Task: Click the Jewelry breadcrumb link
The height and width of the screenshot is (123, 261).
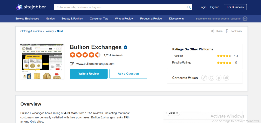Action: tap(49, 31)
